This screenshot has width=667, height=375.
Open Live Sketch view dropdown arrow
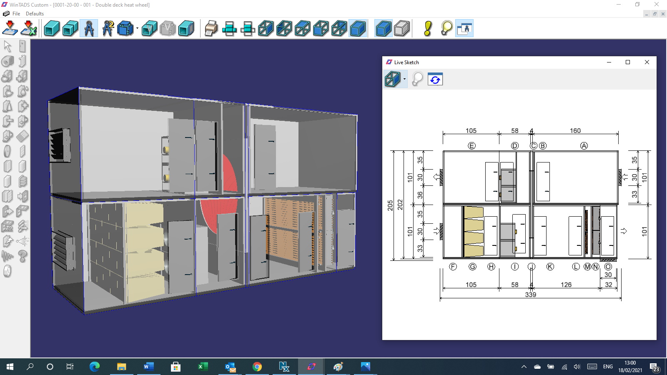404,79
